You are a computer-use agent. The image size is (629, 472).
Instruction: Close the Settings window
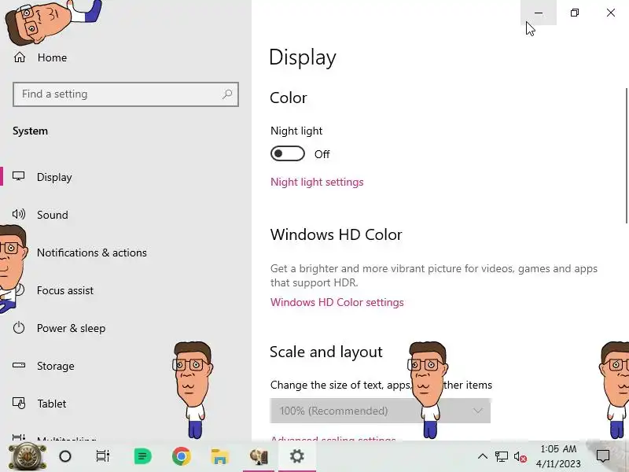click(x=611, y=13)
